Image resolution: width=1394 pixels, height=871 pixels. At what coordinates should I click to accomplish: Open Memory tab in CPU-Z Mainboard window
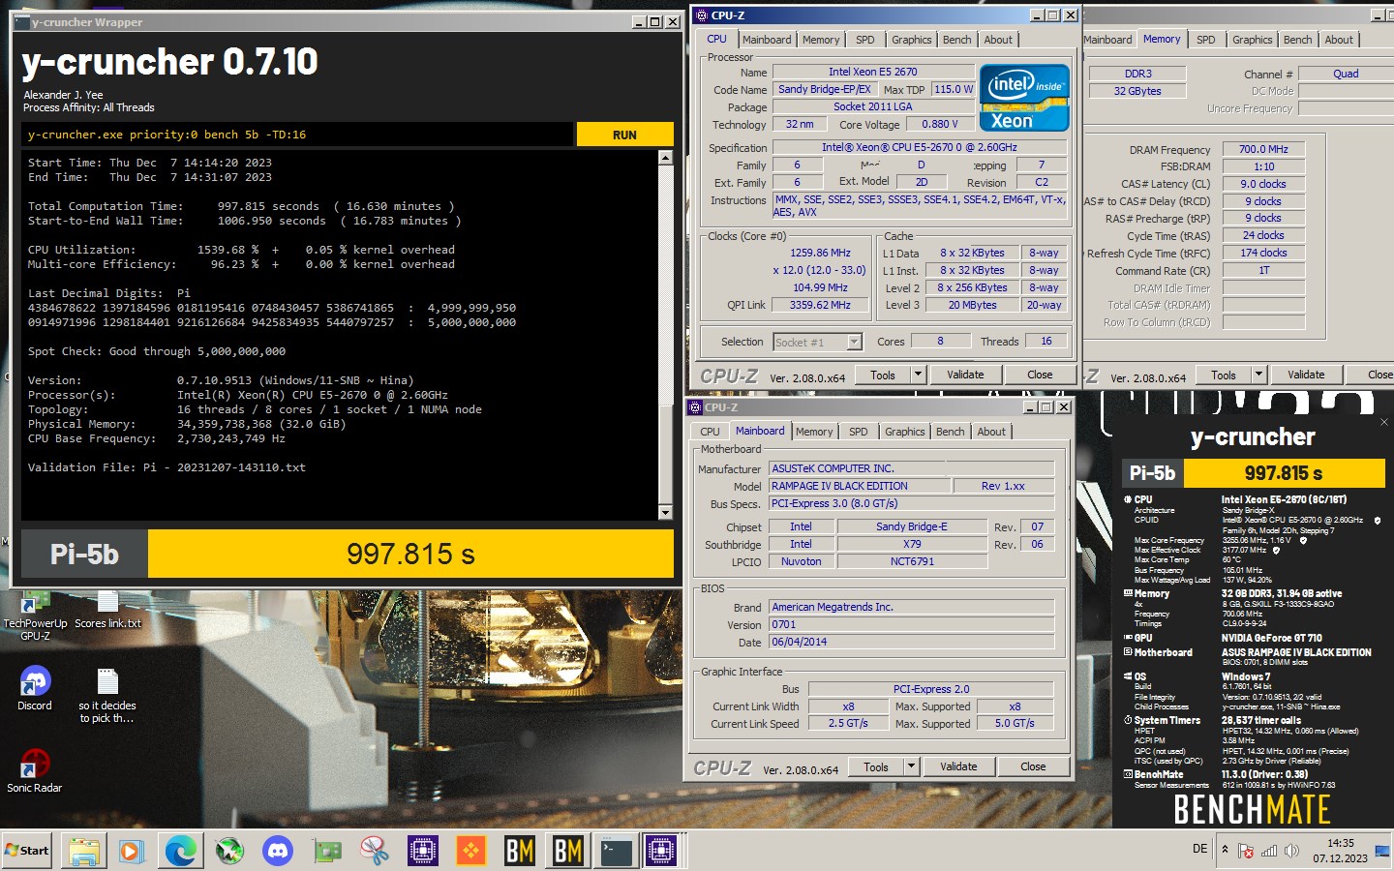(x=814, y=432)
